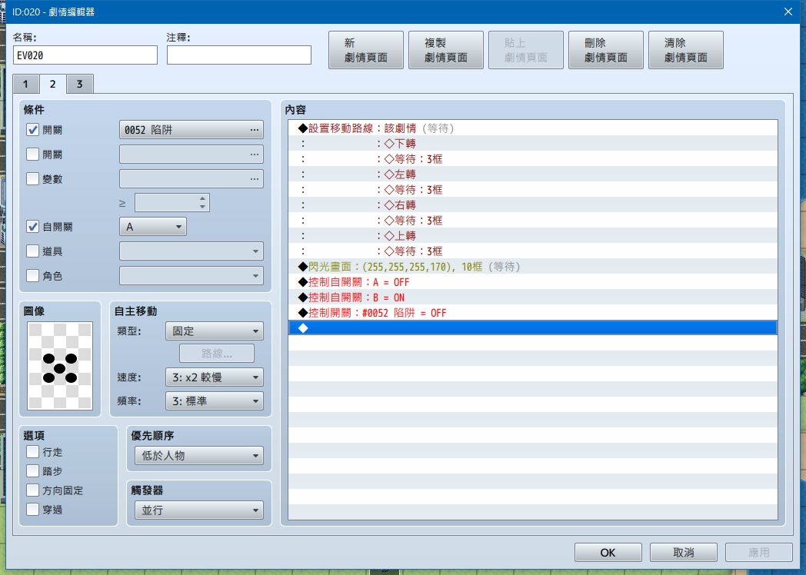Enable the second 開關 condition checkbox
Screen dimensions: 806x575
(32, 155)
